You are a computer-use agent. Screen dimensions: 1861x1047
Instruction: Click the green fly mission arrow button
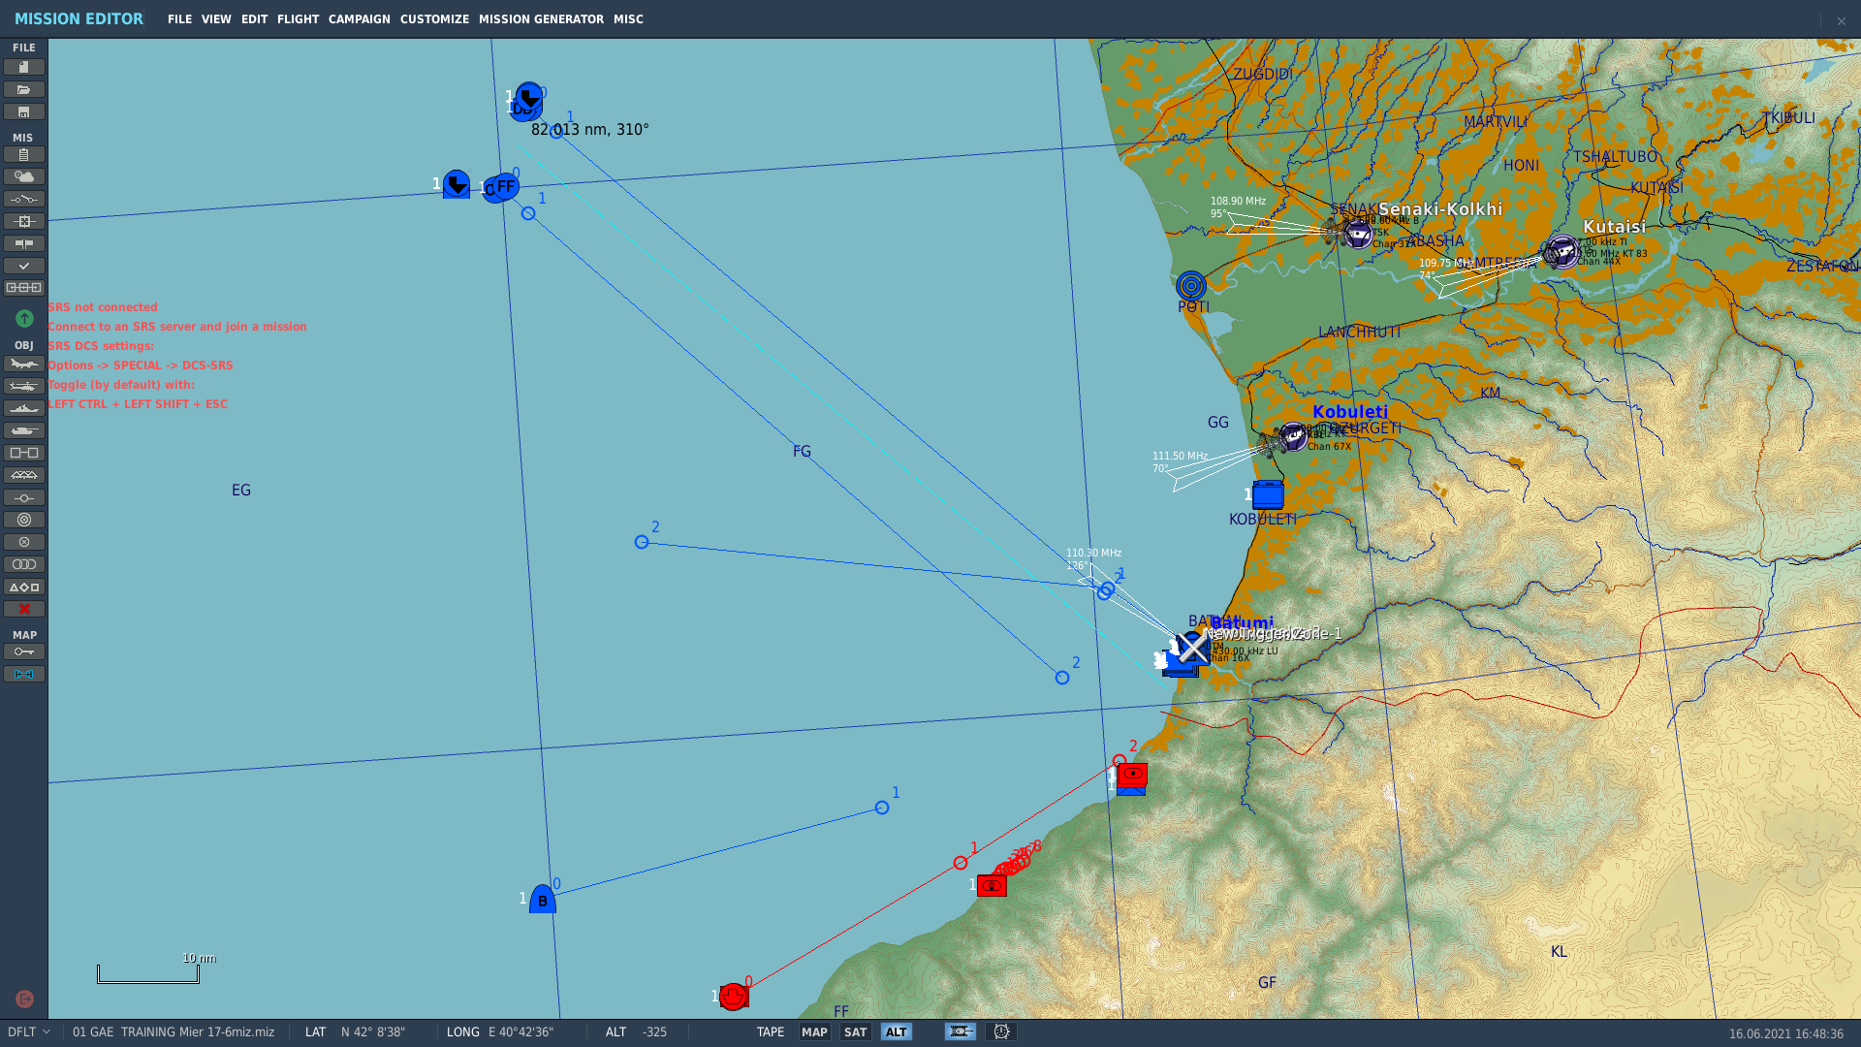[x=24, y=319]
